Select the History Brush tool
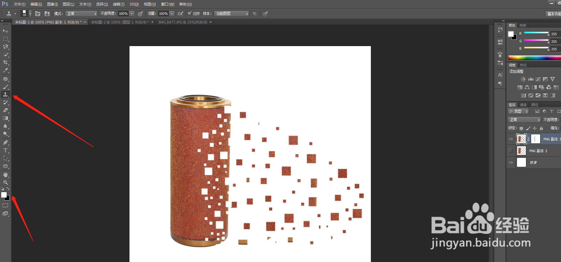 pyautogui.click(x=5, y=102)
